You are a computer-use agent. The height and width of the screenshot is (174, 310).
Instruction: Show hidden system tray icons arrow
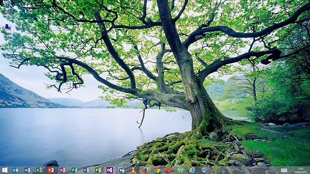[x=291, y=170]
